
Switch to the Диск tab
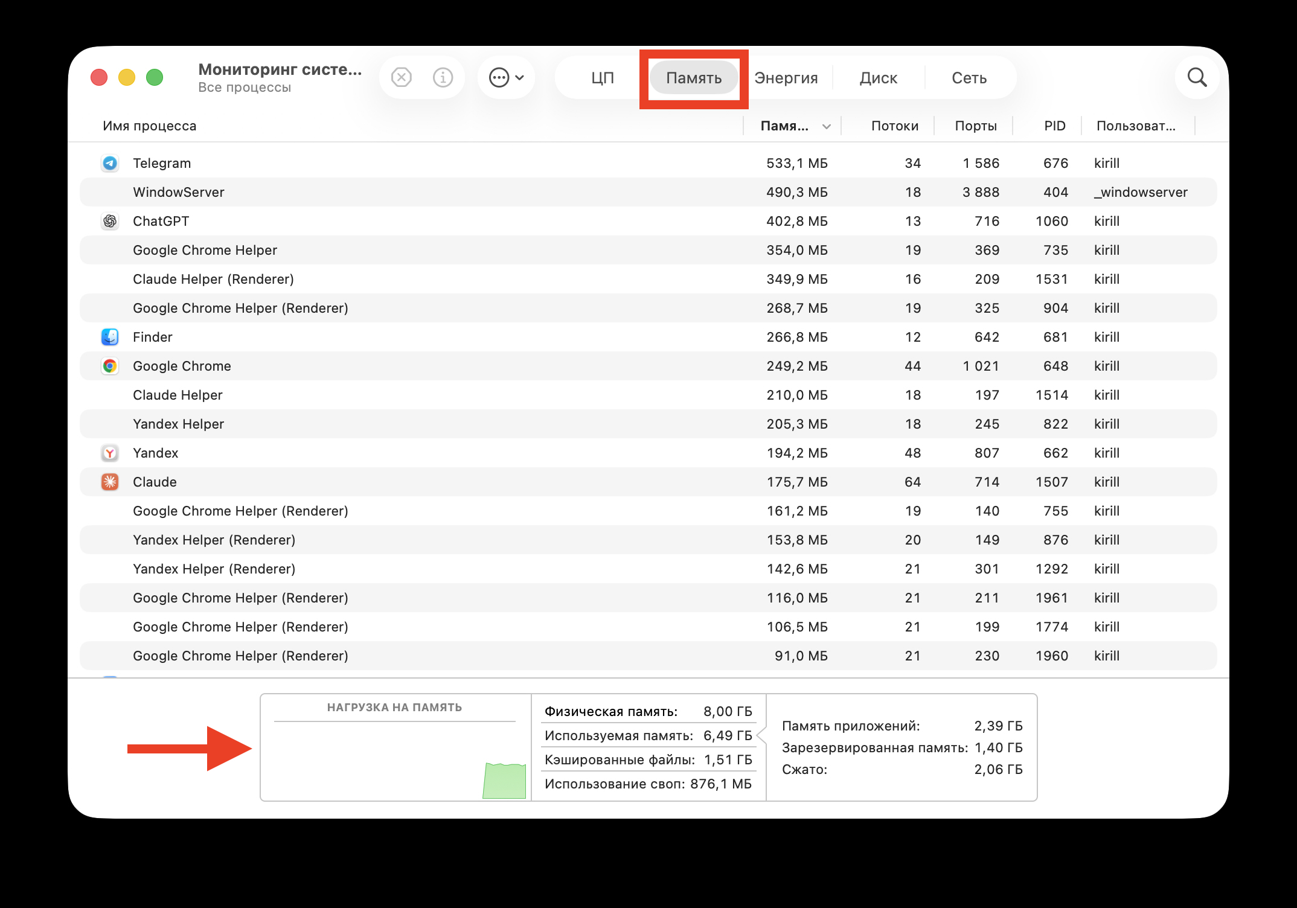pos(879,77)
